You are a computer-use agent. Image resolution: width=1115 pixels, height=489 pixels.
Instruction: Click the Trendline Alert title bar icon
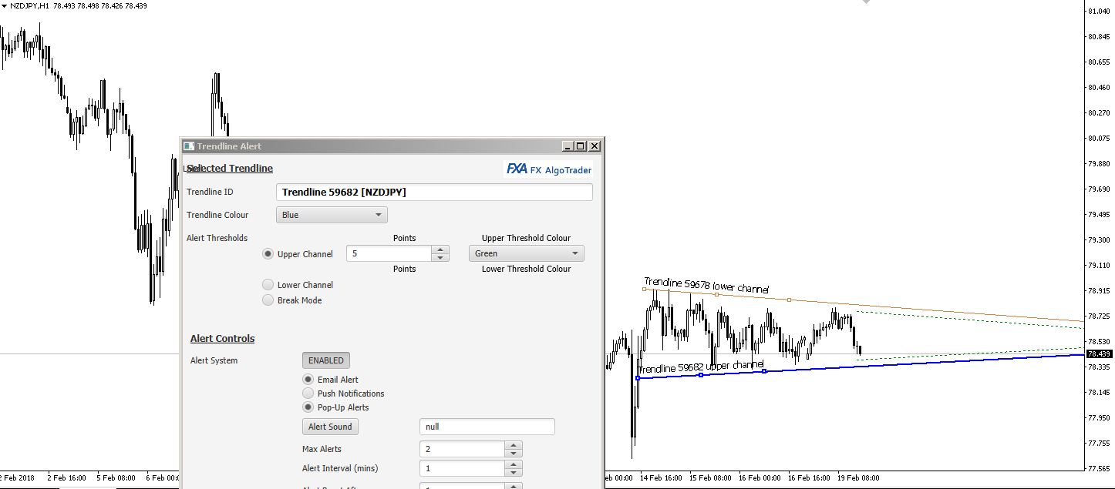click(188, 146)
